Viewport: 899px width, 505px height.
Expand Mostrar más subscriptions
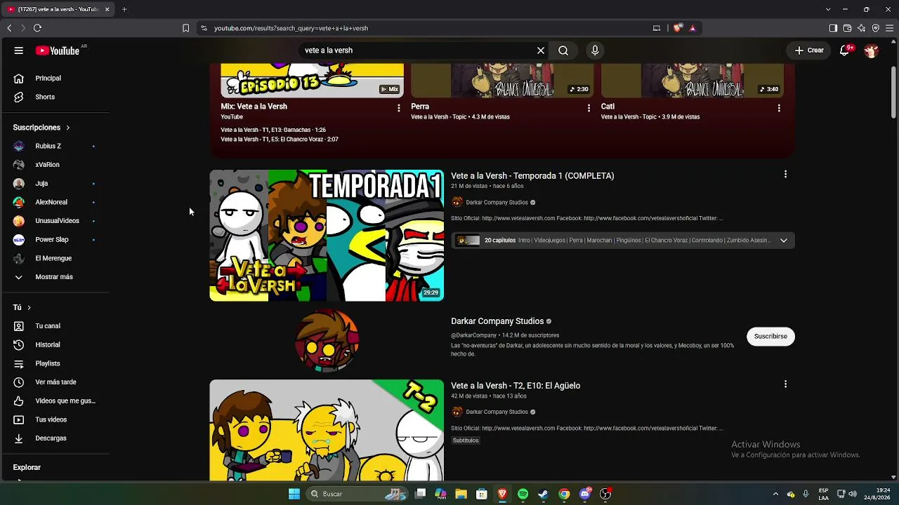(x=55, y=277)
